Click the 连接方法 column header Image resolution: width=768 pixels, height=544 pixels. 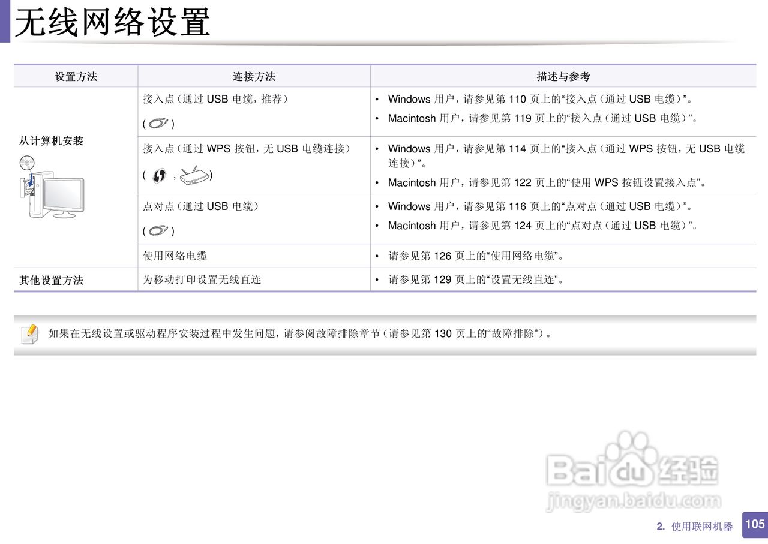[x=254, y=76]
